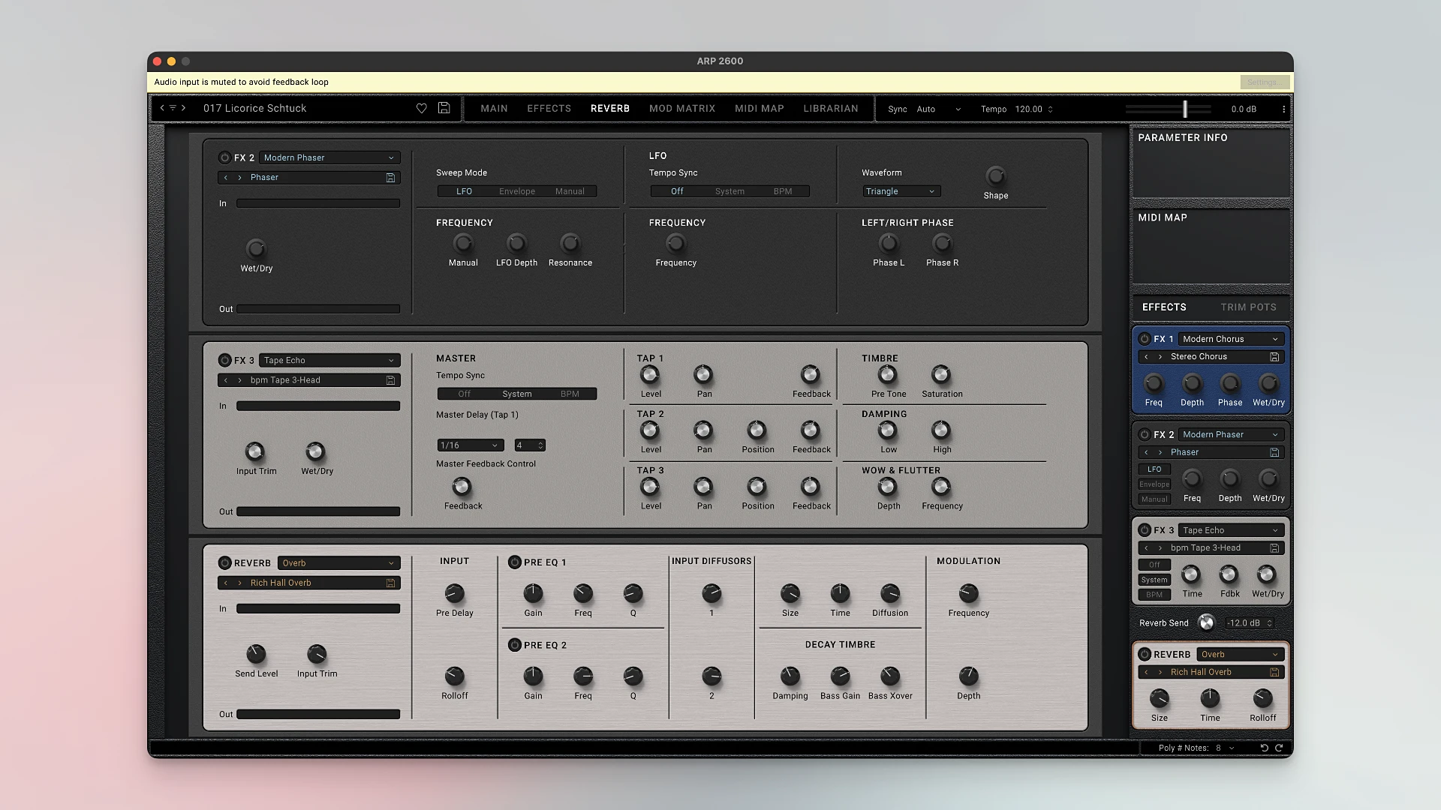This screenshot has width=1441, height=810.
Task: Select Envelope sweep mode
Action: 517,192
